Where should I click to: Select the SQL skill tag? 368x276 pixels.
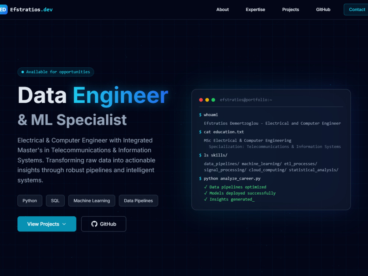[55, 201]
